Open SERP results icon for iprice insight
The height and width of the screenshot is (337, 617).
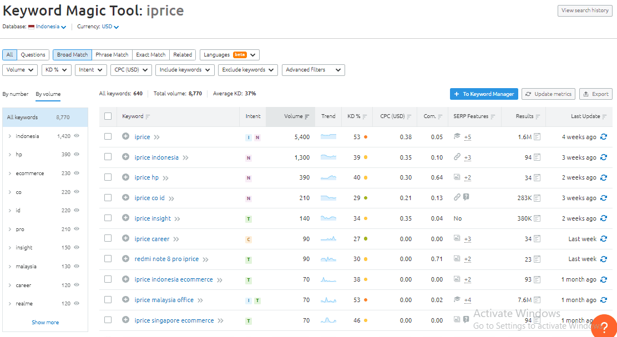coord(537,218)
